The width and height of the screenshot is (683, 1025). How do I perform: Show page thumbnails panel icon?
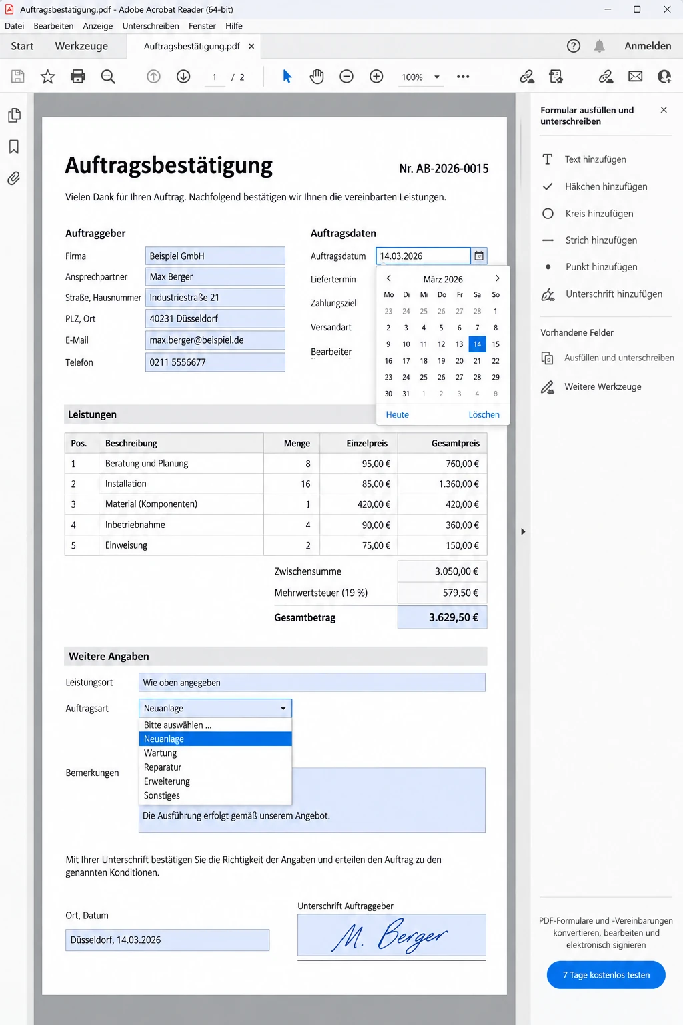click(14, 115)
